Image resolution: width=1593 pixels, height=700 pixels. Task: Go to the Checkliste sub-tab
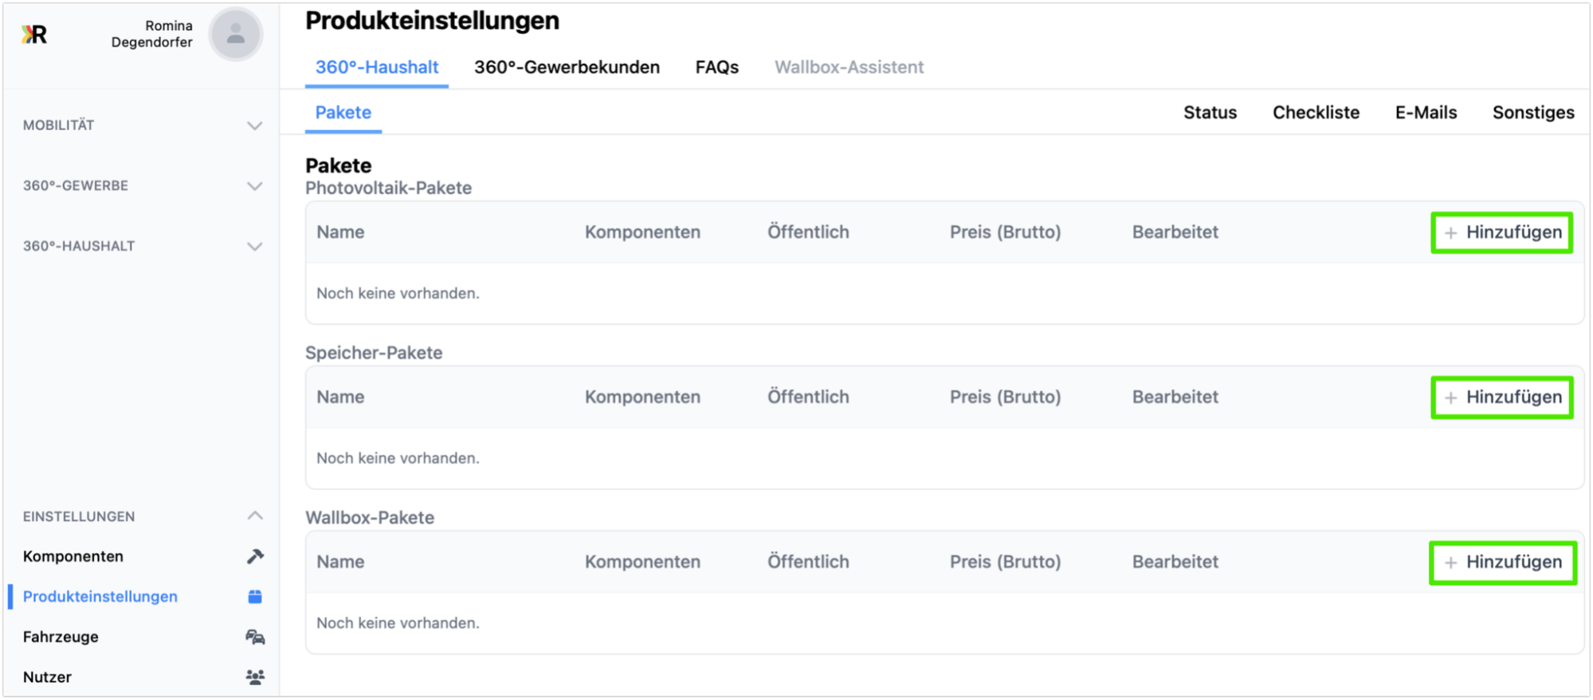point(1316,112)
